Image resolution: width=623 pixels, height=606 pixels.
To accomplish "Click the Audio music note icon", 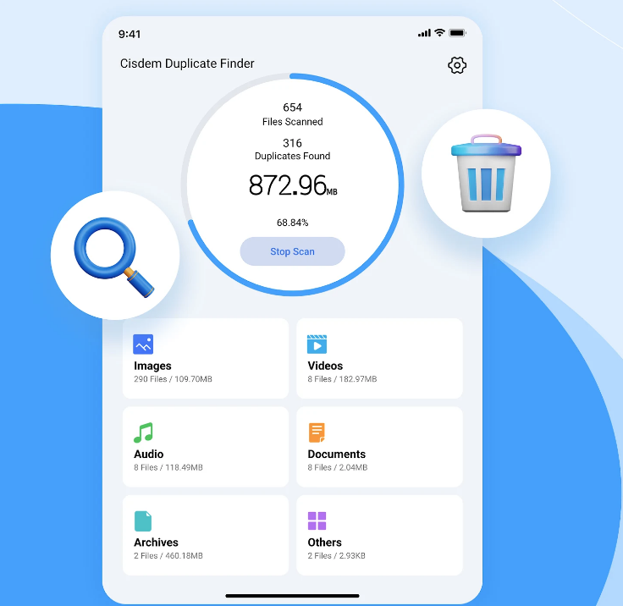I will [143, 432].
